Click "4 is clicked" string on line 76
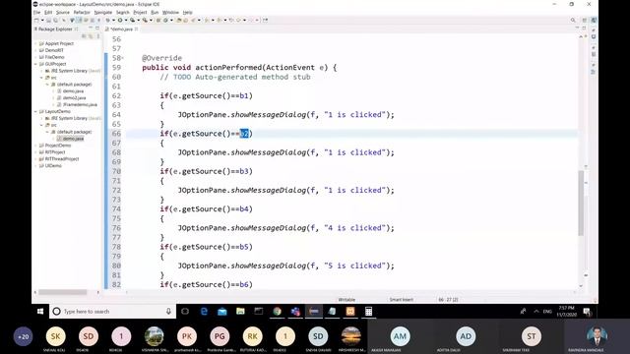630x354 pixels. (x=354, y=228)
